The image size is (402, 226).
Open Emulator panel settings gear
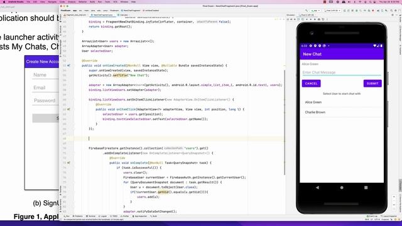(392, 15)
